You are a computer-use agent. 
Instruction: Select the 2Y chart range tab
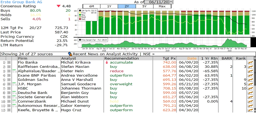127,6
